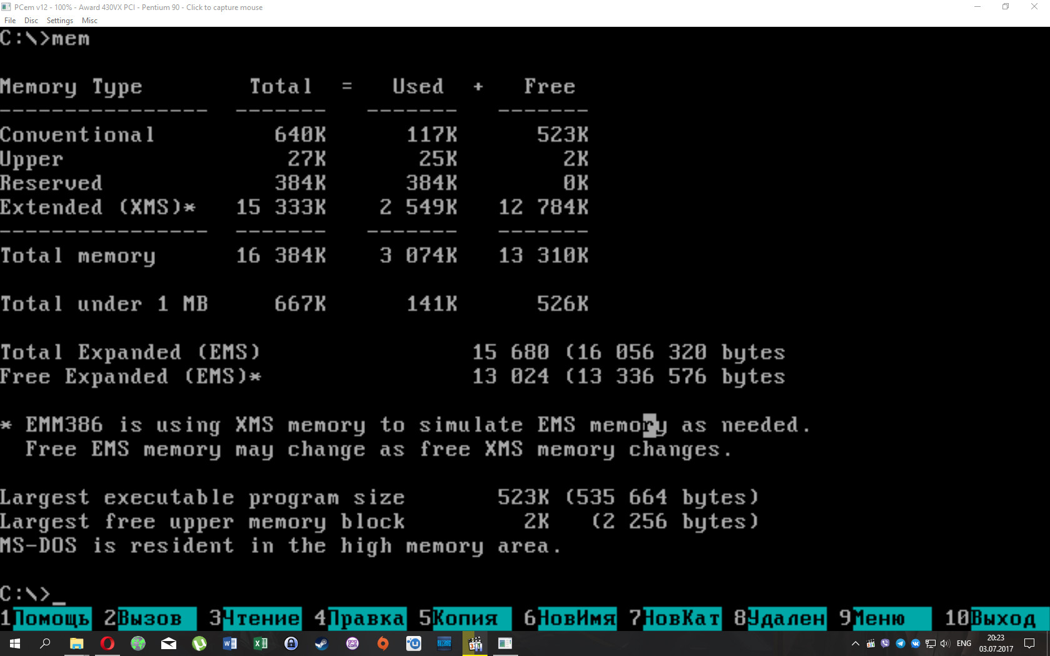The image size is (1050, 656).
Task: Open the File menu in PCem
Action: [10, 21]
